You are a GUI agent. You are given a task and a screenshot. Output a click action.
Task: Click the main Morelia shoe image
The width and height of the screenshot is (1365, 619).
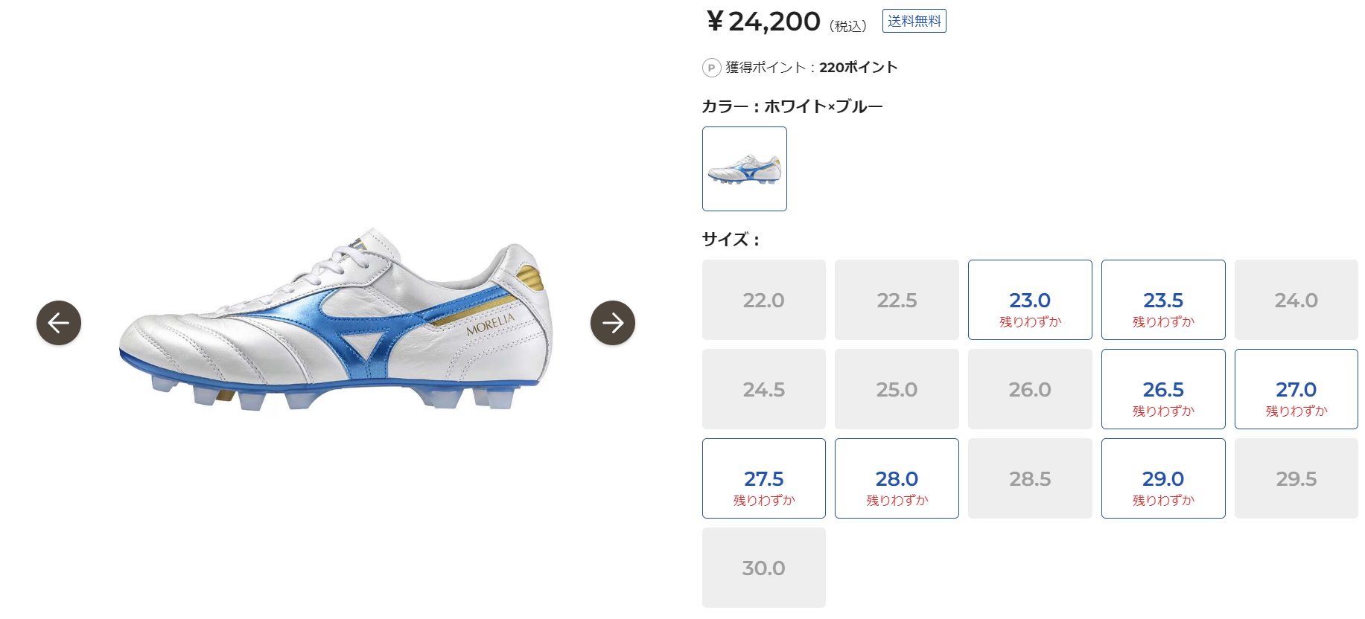pos(335,320)
